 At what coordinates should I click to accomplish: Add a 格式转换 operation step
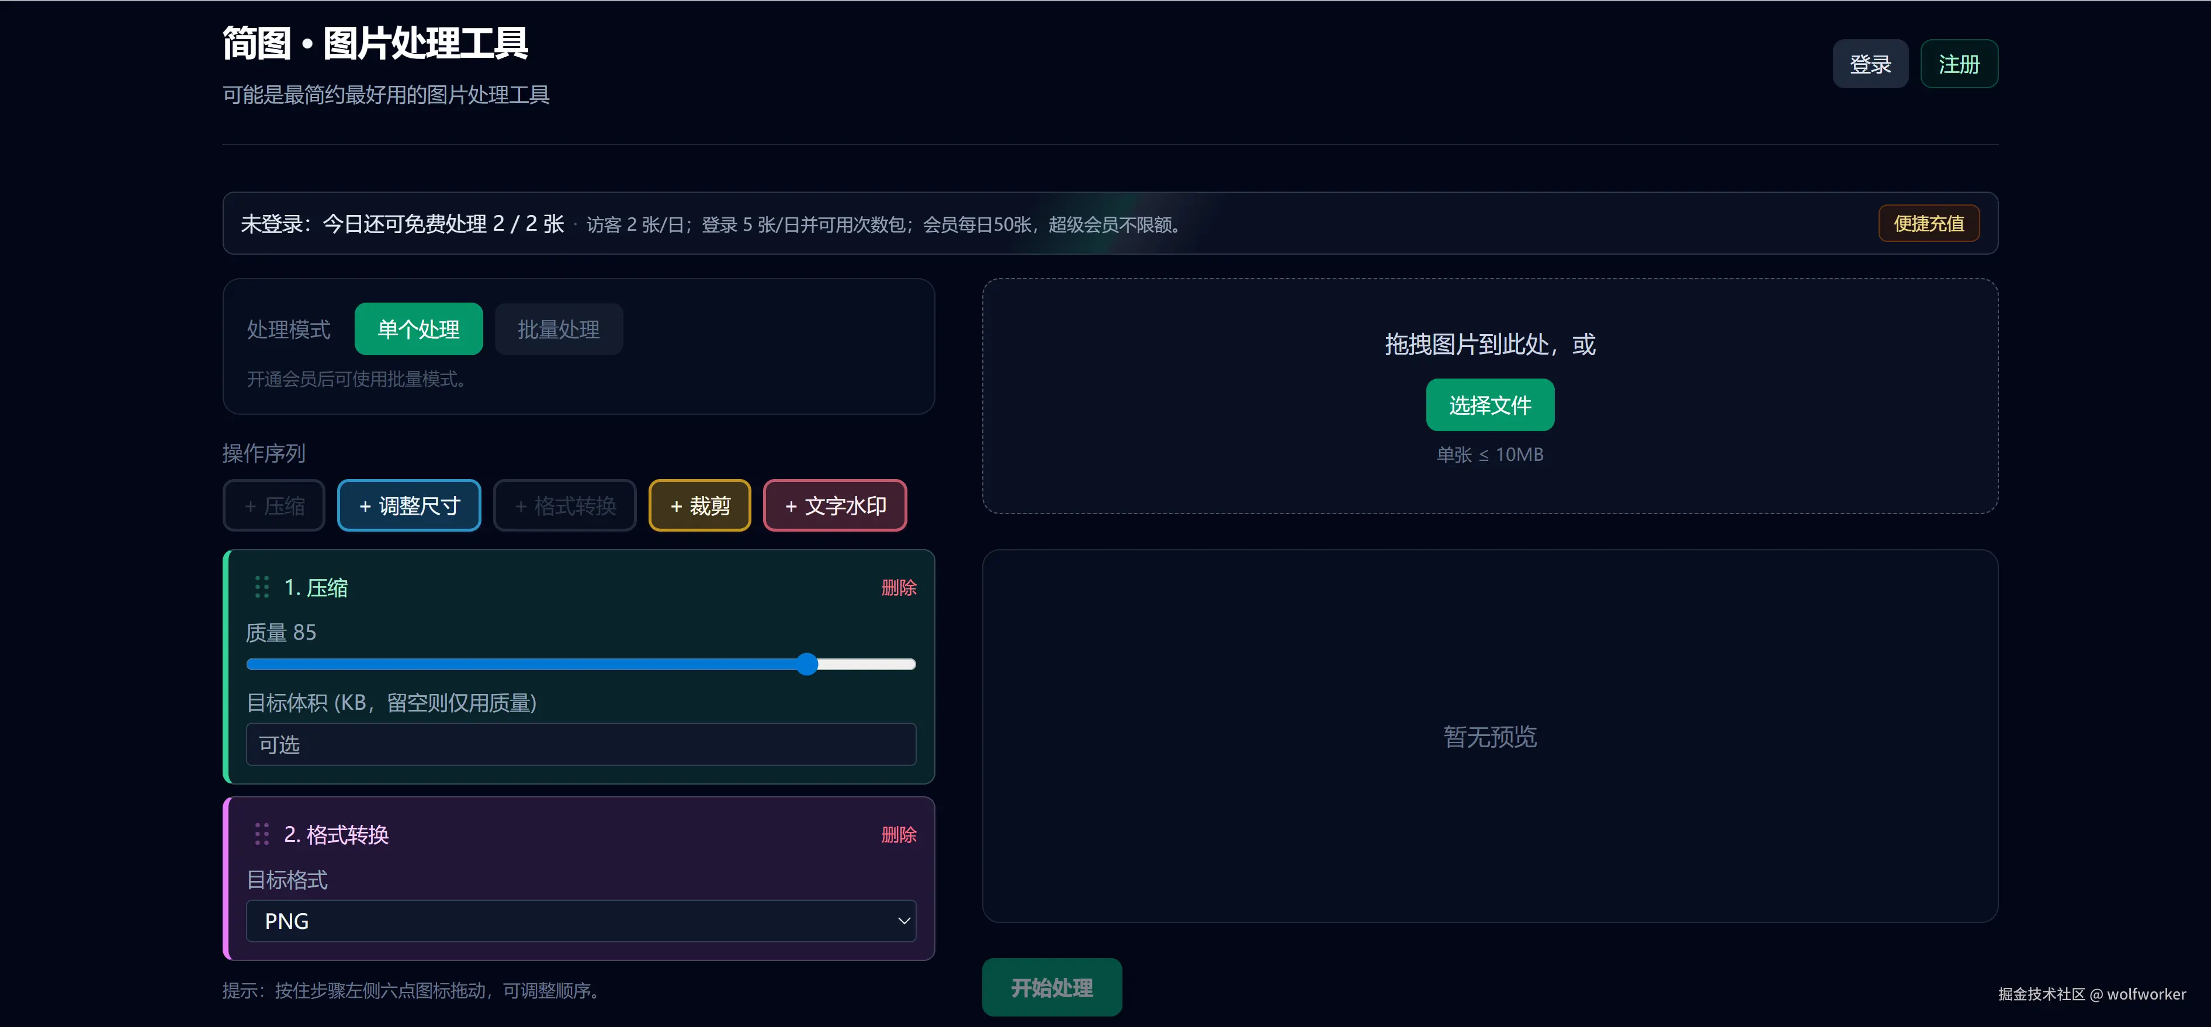(x=565, y=505)
